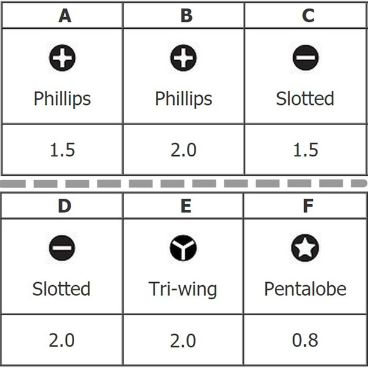Click the Slotted icon under column C
This screenshot has height=368, width=368.
305,58
